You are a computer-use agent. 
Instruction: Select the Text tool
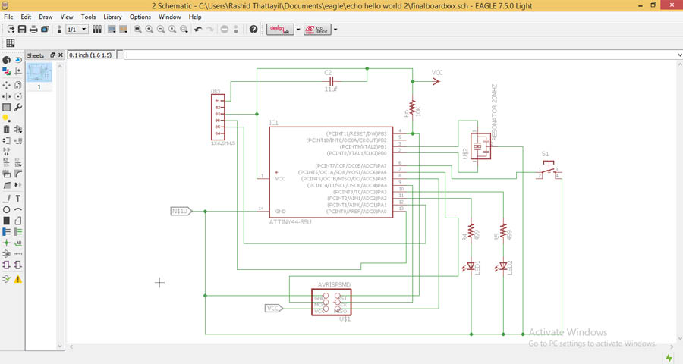[x=18, y=199]
